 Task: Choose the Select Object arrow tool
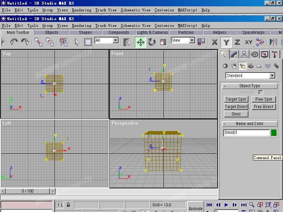click(x=77, y=42)
